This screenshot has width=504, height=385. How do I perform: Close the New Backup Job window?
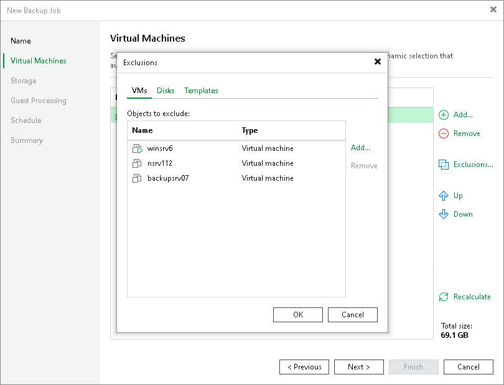[493, 10]
